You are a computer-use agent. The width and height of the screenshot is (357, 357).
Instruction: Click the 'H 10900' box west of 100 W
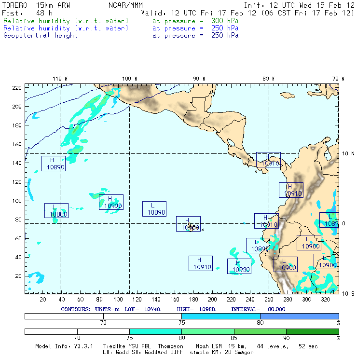click(x=111, y=202)
